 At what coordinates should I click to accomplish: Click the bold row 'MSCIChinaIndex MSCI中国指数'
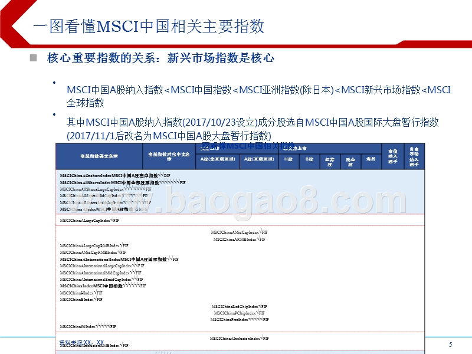[103, 286]
